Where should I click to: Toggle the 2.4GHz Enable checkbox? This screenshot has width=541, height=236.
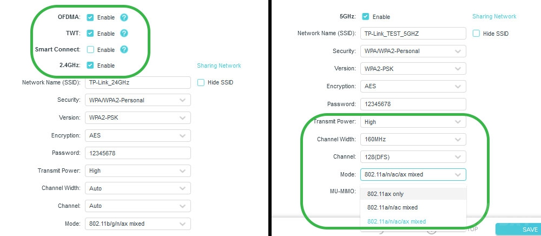[90, 65]
